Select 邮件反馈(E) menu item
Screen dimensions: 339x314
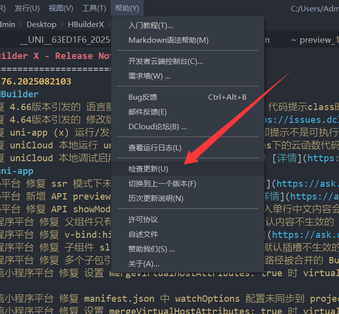187,112
